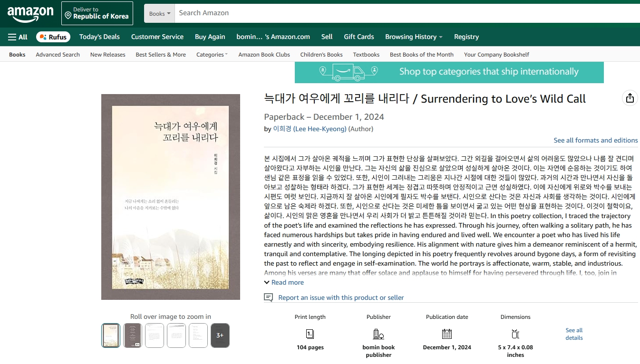Select the Books subnav tab

[x=17, y=55]
